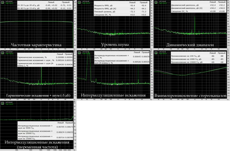Click the '0.00674' value for 10000 Гц

click(60, 132)
